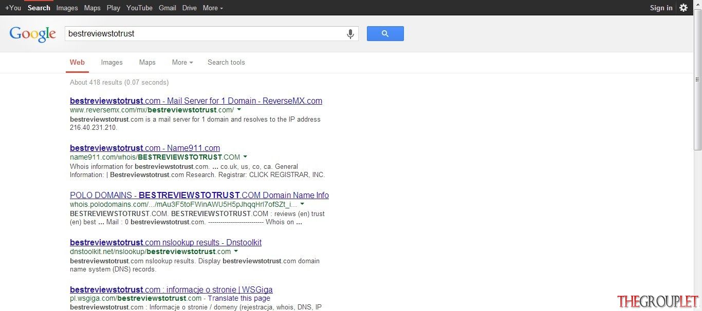Switch to the Images results tab

(x=112, y=62)
